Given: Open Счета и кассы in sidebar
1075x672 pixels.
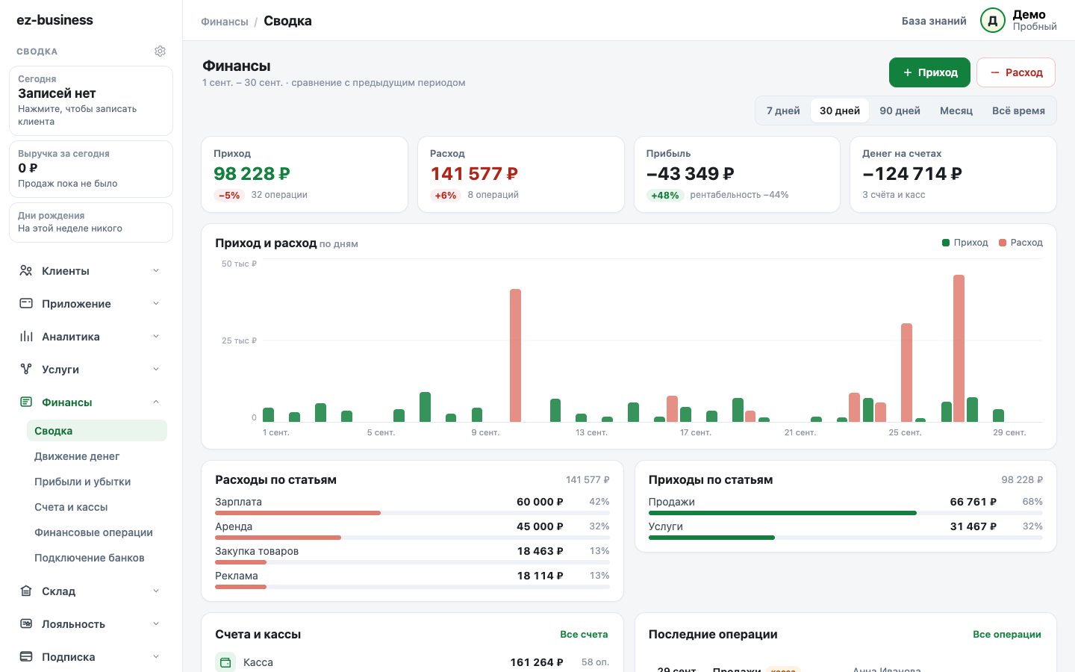Looking at the screenshot, I should [x=97, y=507].
